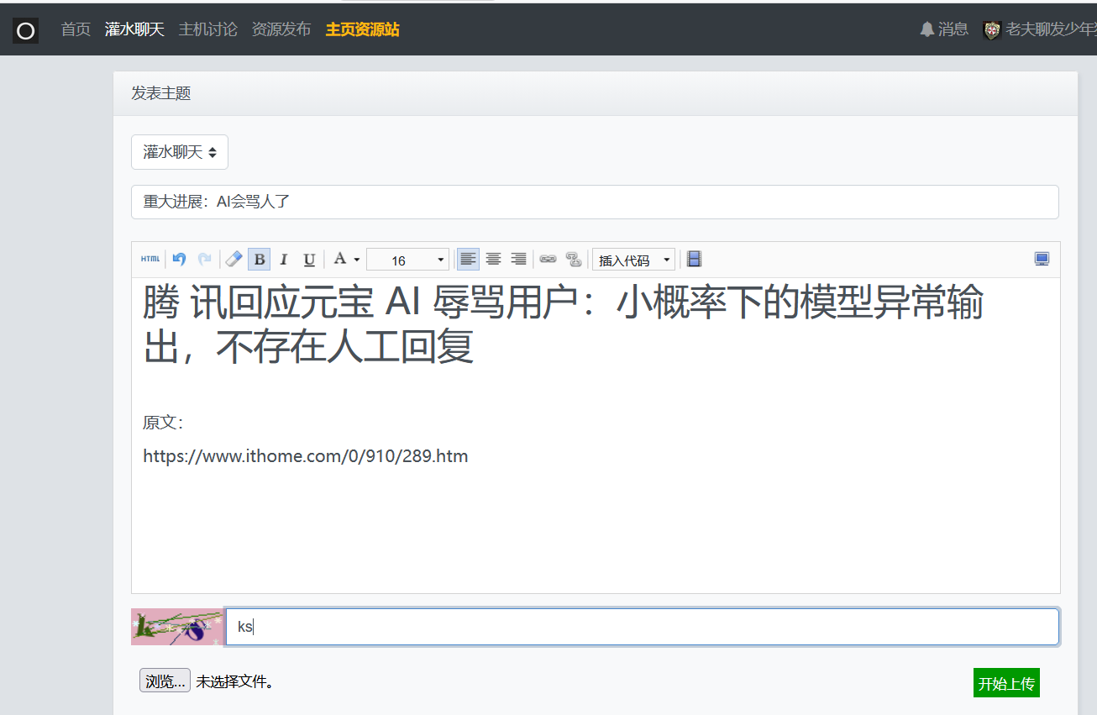Toggle bold formatting
The width and height of the screenshot is (1097, 715).
point(260,260)
